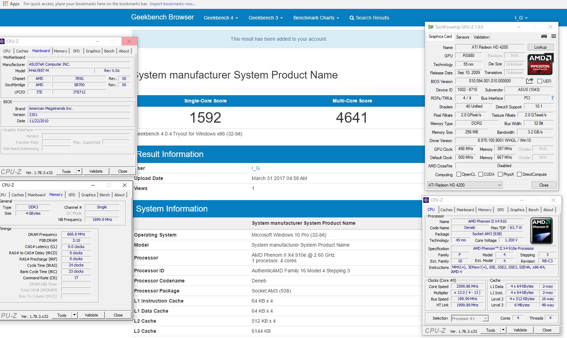Open the Geekbench 3 dropdown menu
Viewport: 567px width, 338px height.
pos(266,18)
